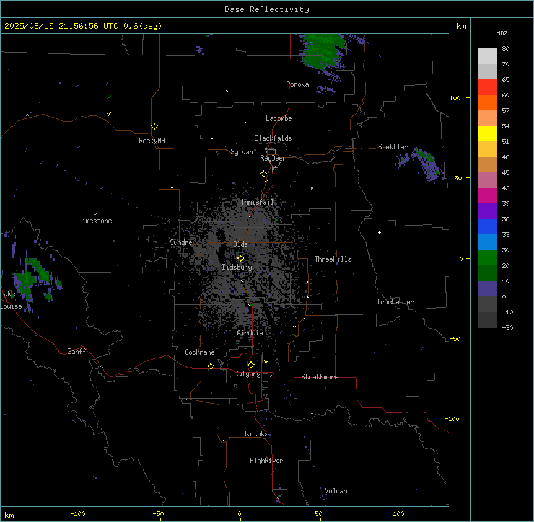Click the white asterisk east of Innisfail

[x=311, y=188]
